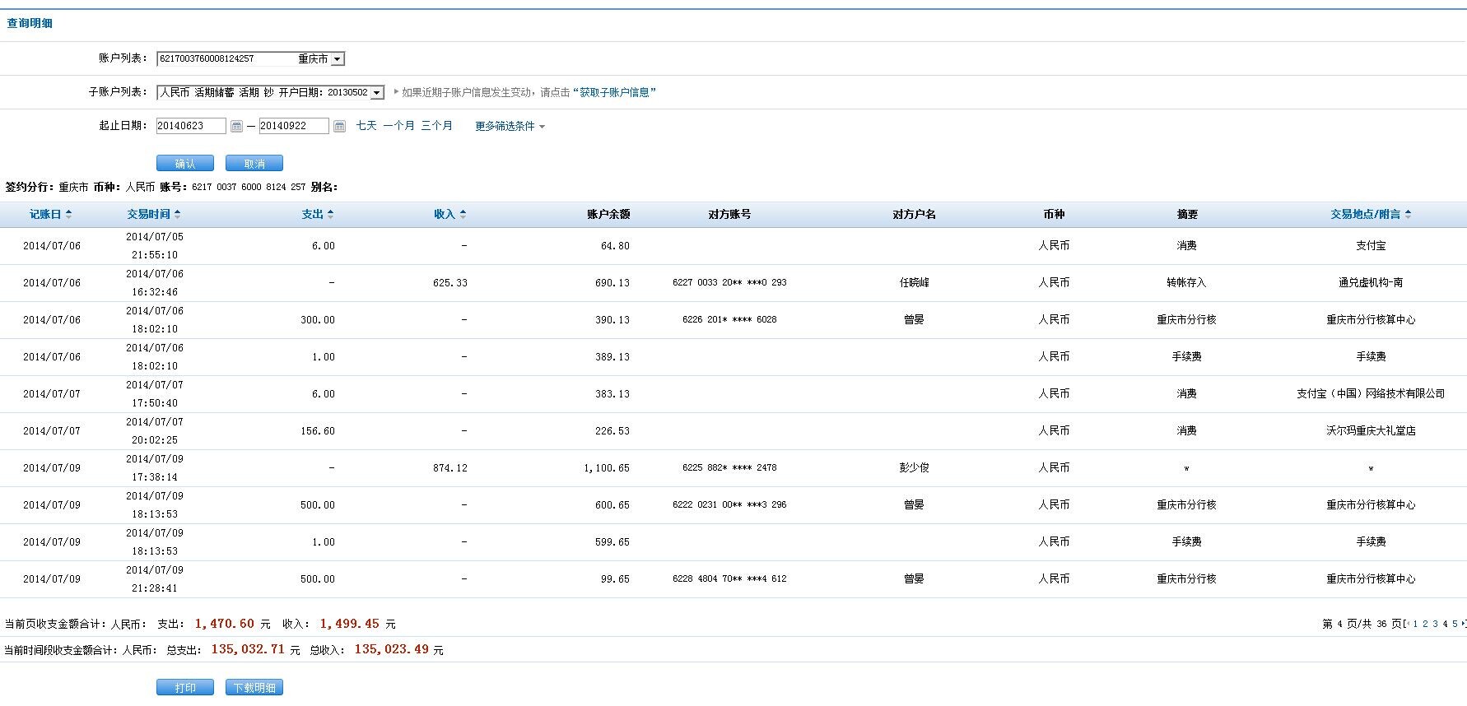Click the balance value 1,100.65
This screenshot has height=706, width=1467.
[x=607, y=467]
